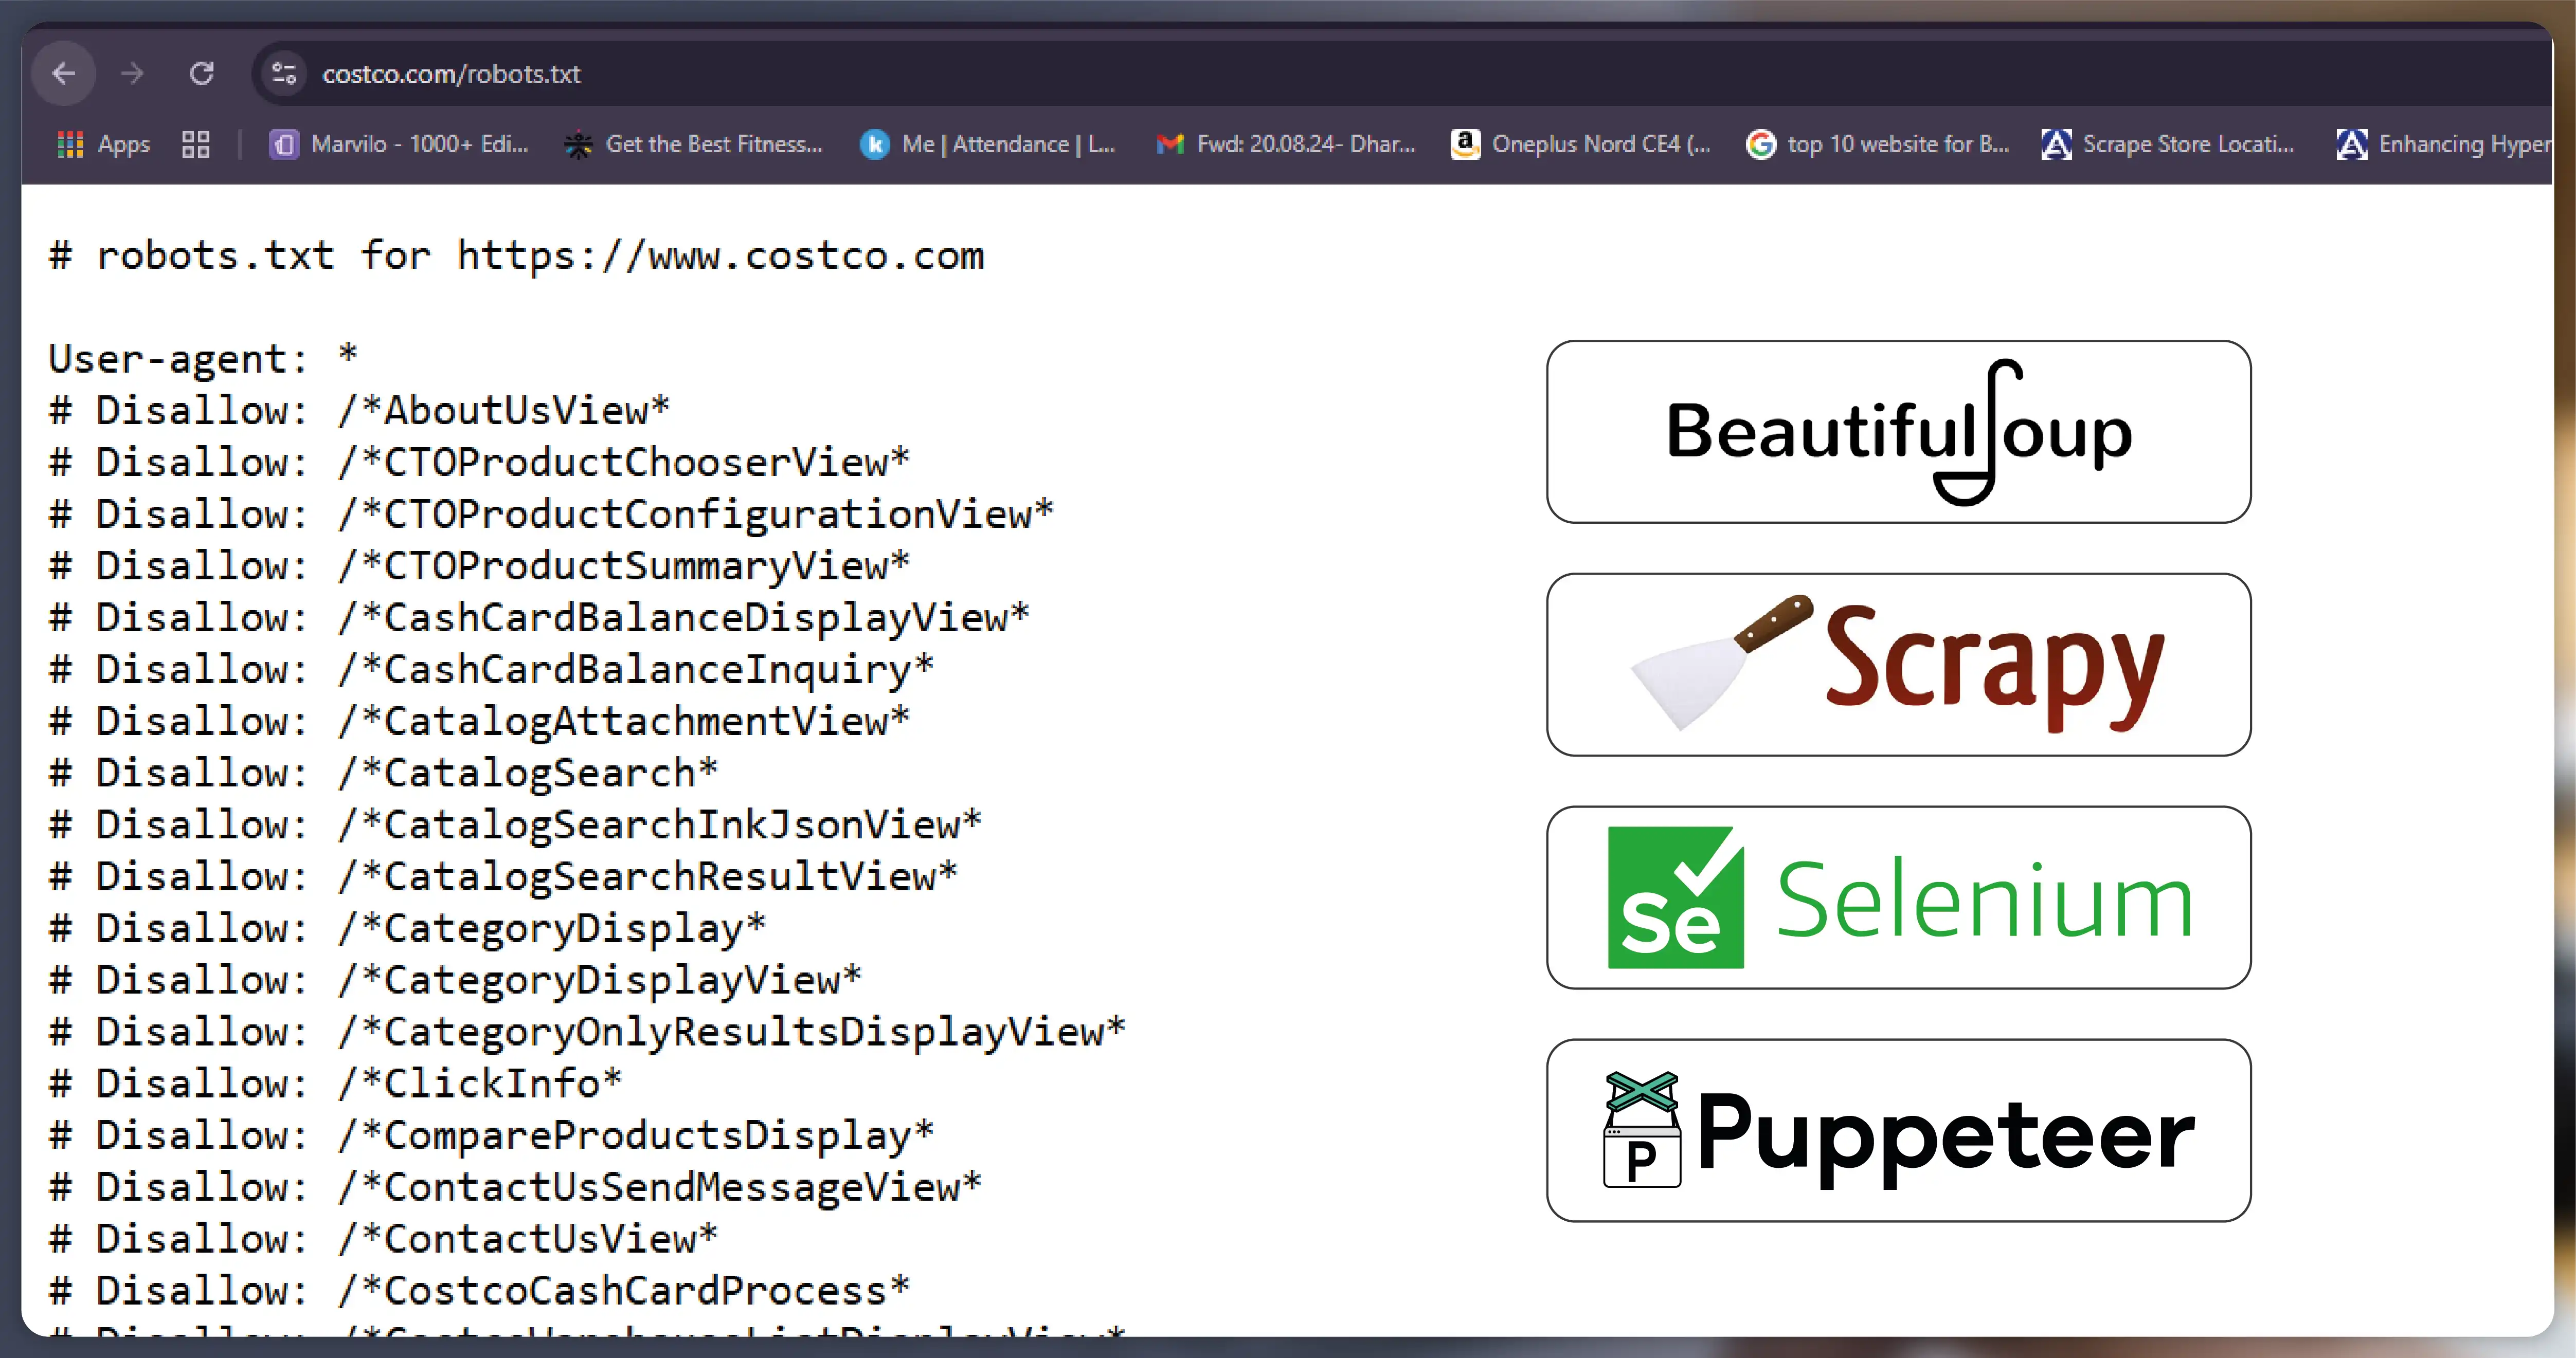Click the Disallow /*CatalogAttachmentView* line
The width and height of the screenshot is (2576, 1358).
click(x=479, y=722)
